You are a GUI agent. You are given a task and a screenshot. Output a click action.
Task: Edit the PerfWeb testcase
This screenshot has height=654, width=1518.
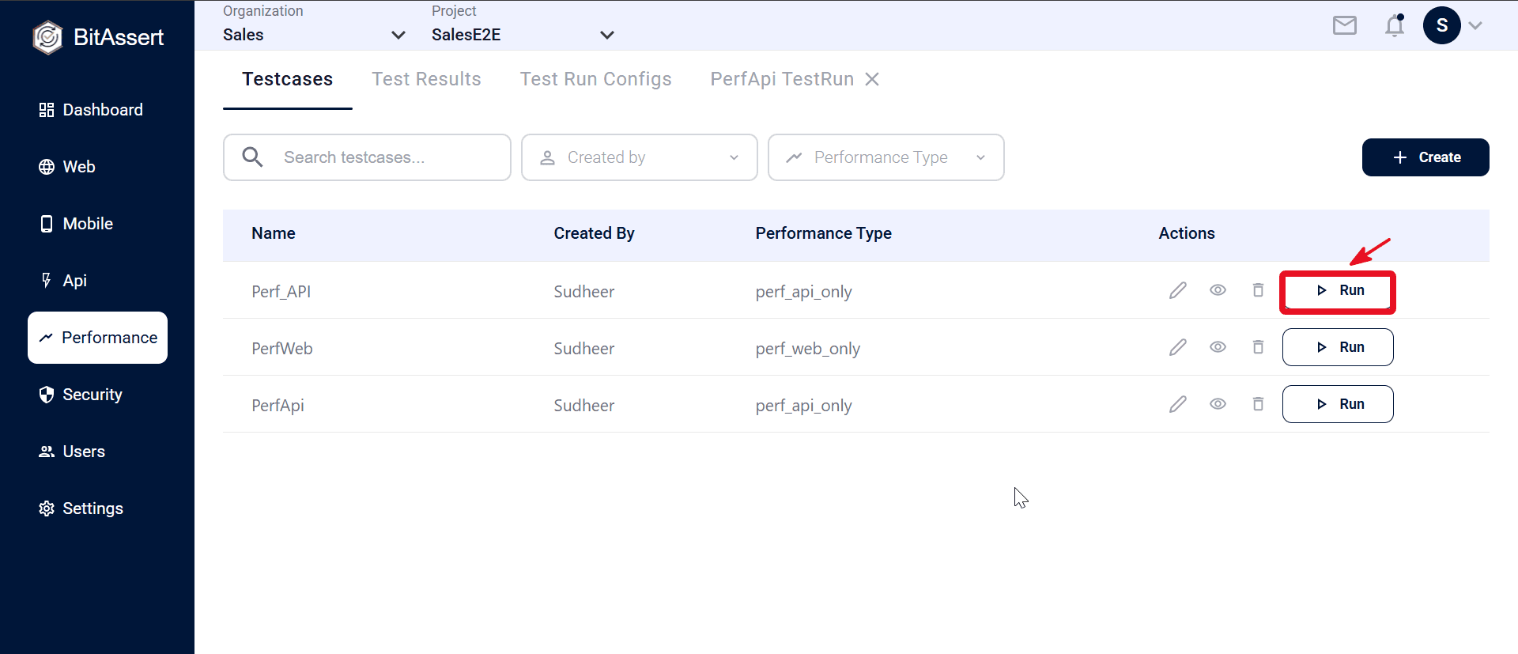pos(1178,347)
